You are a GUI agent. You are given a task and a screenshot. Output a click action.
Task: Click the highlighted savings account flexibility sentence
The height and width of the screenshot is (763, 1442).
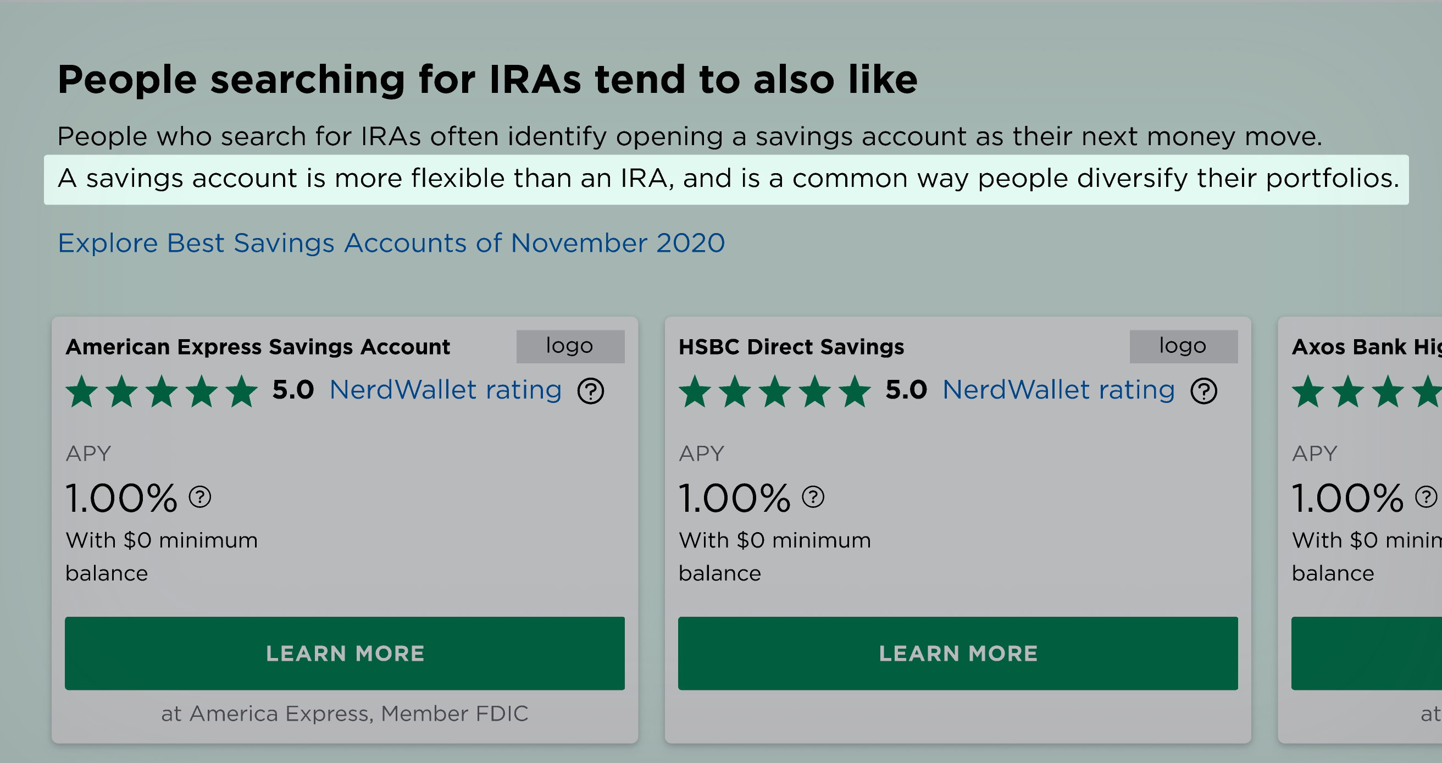click(x=726, y=179)
